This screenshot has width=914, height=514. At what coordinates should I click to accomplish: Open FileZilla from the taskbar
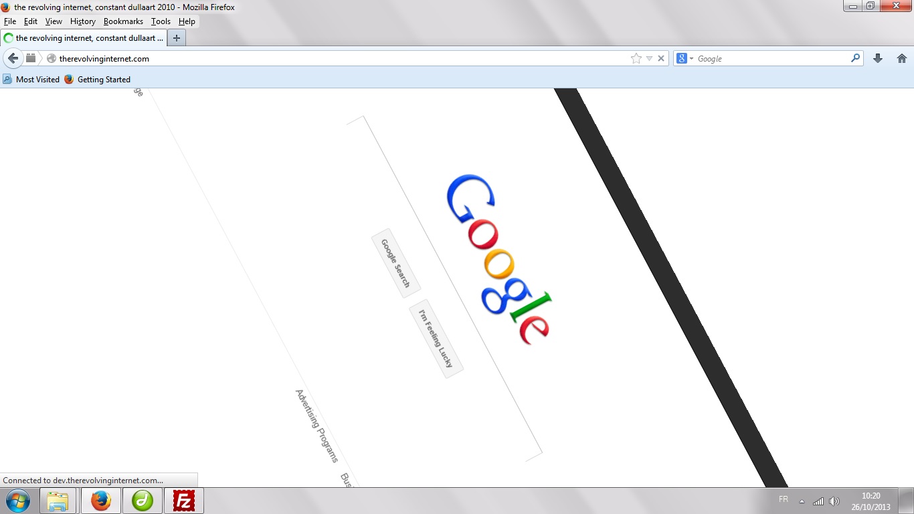(x=184, y=501)
